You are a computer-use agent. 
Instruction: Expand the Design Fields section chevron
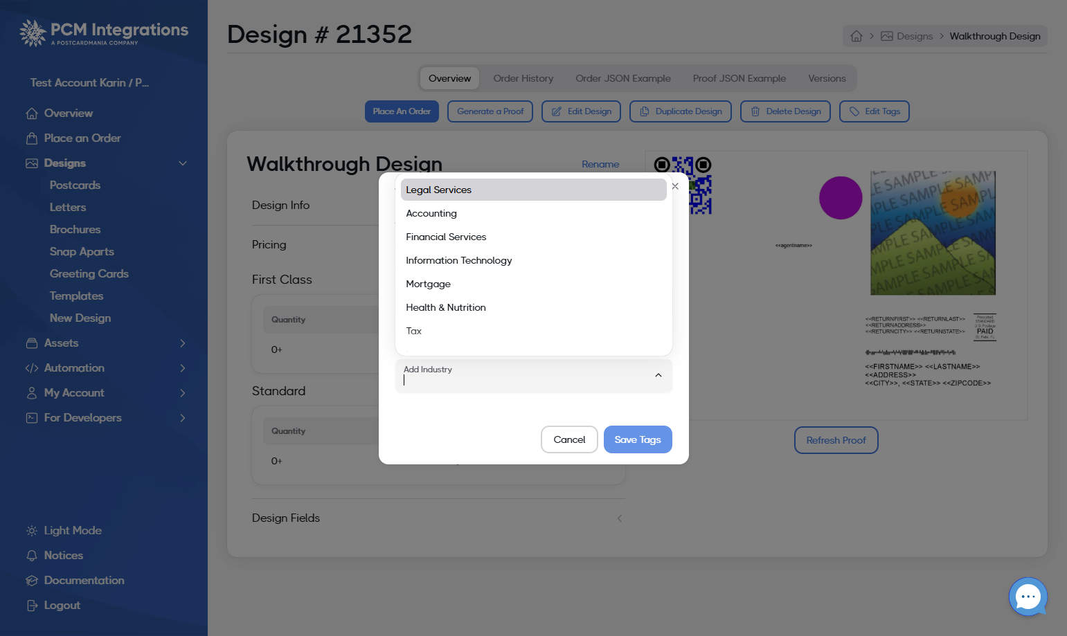(620, 518)
